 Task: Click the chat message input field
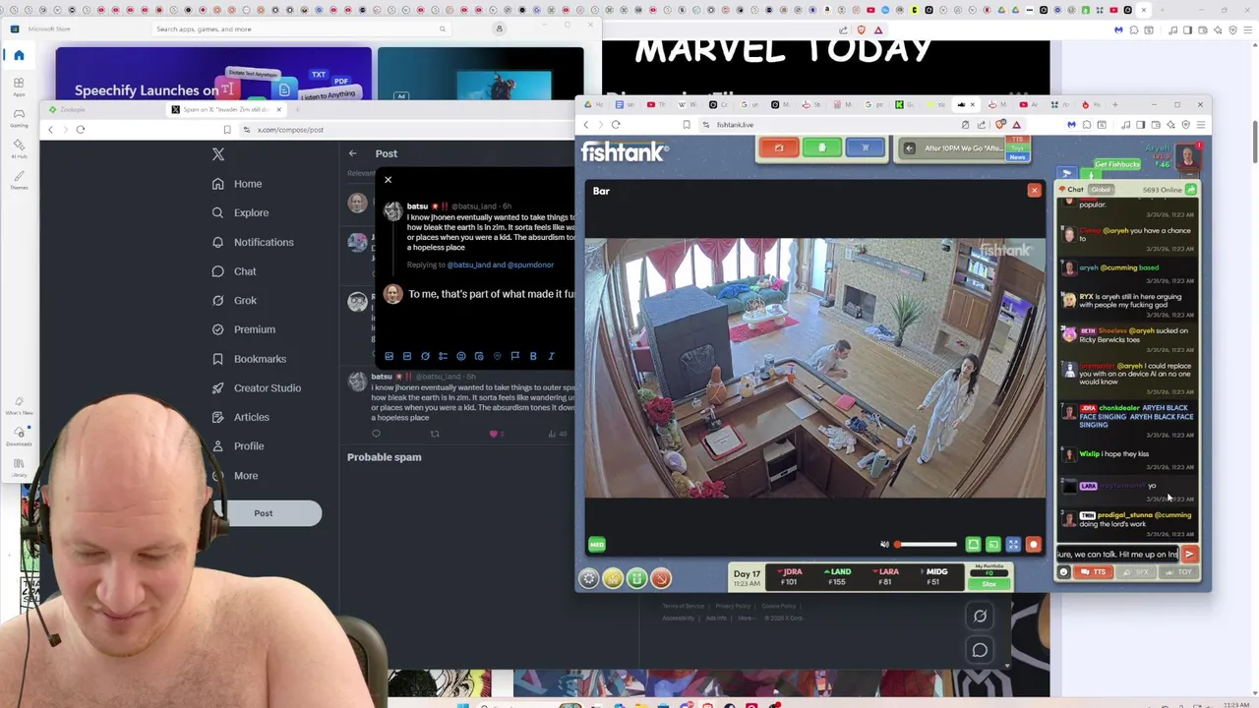pos(1118,555)
